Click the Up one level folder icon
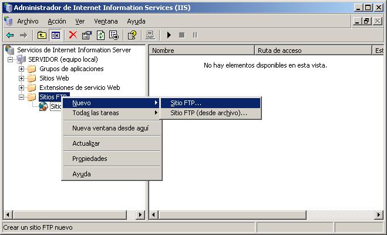The image size is (387, 235). click(x=42, y=35)
